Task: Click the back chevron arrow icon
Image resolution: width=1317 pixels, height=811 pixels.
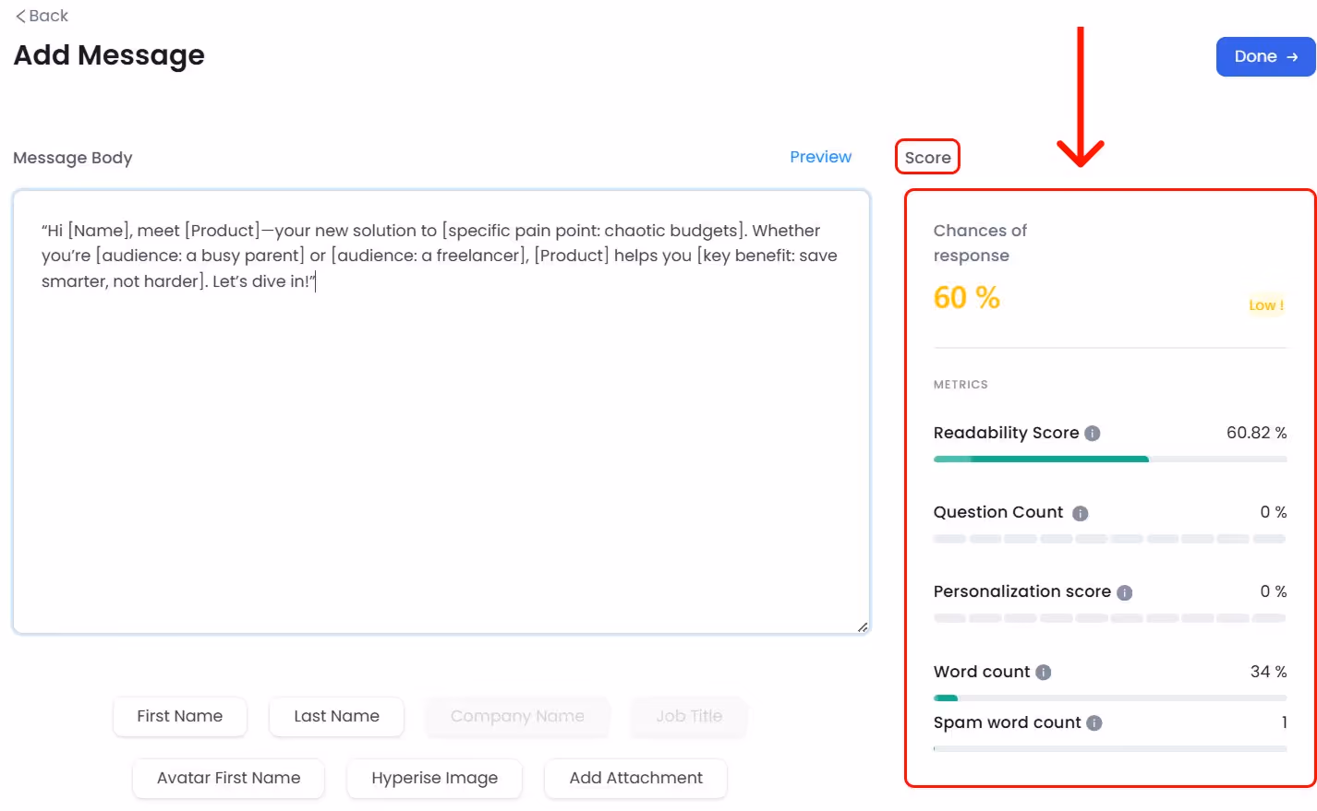Action: click(x=18, y=16)
